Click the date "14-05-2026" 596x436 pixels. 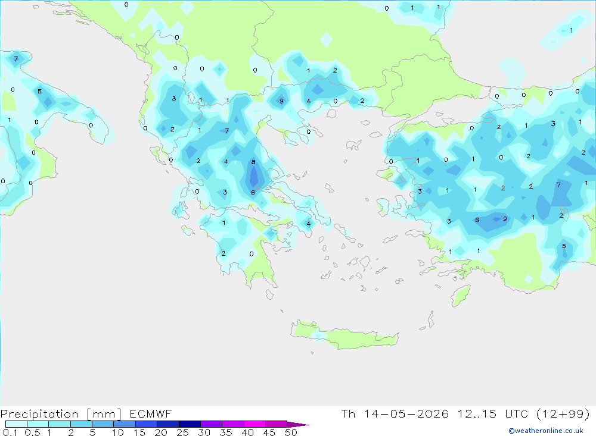point(406,413)
